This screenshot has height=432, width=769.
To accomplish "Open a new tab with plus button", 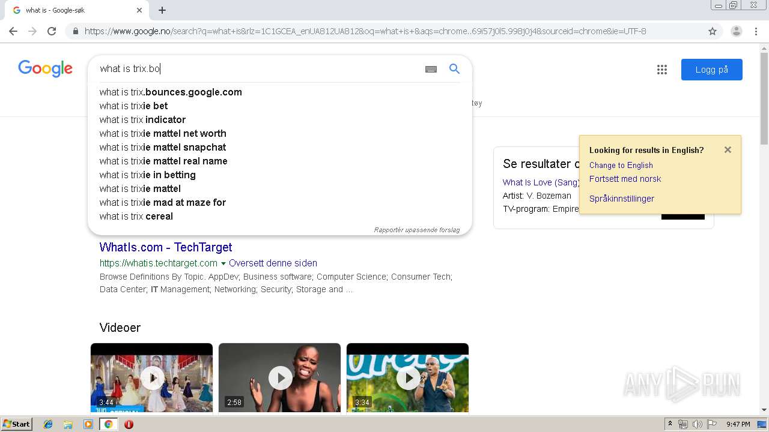I will (x=162, y=10).
